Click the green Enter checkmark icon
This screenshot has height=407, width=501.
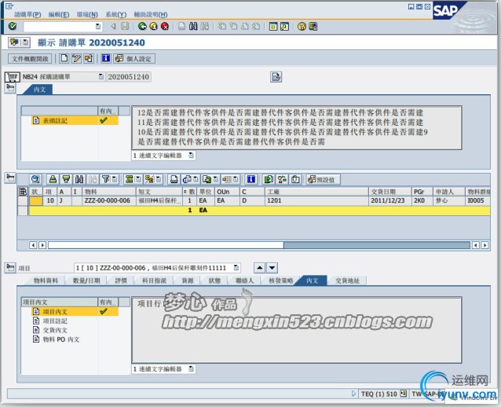(13, 26)
